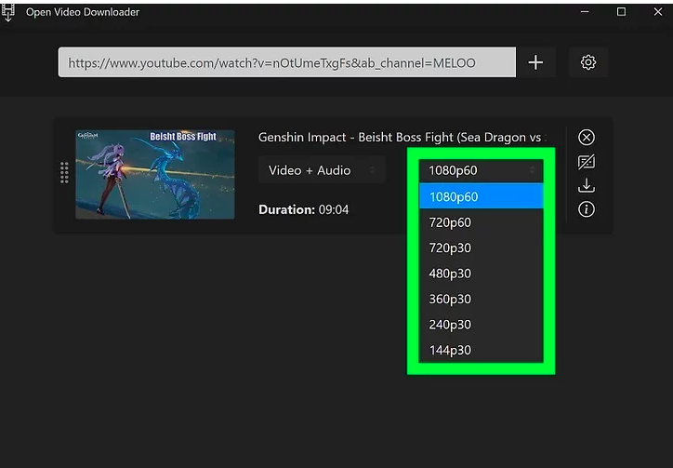Choose 240p30 quality
Screen dimensions: 673x468
tap(482, 325)
